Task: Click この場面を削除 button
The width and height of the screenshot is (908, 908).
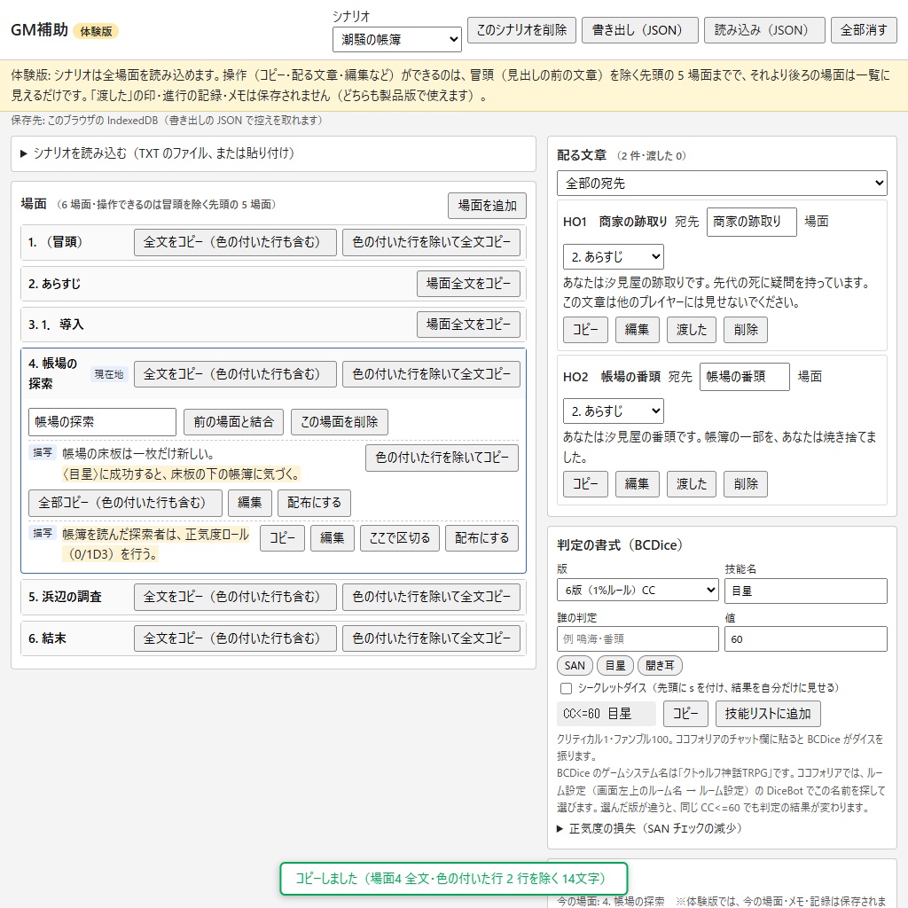Action: click(x=340, y=422)
